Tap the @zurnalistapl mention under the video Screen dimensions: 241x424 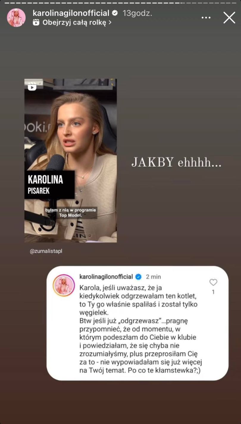coord(46,251)
